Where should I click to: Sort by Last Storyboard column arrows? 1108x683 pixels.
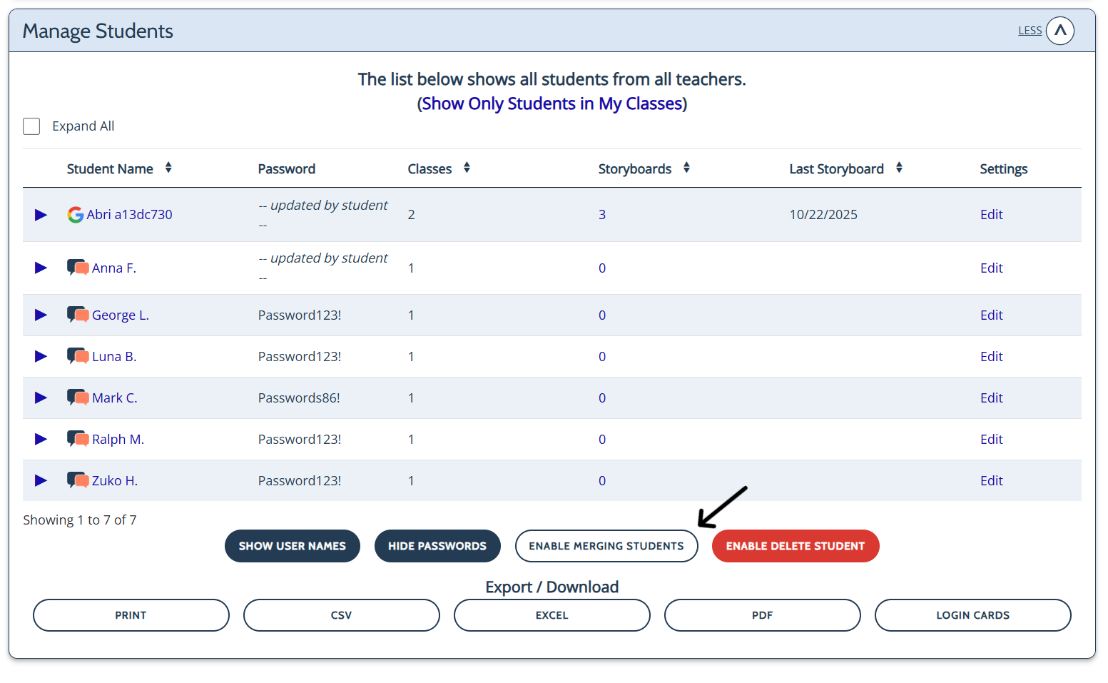(x=899, y=168)
